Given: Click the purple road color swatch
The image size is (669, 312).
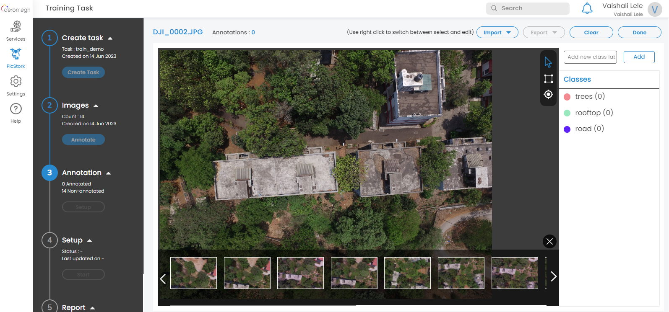Looking at the screenshot, I should pyautogui.click(x=567, y=129).
